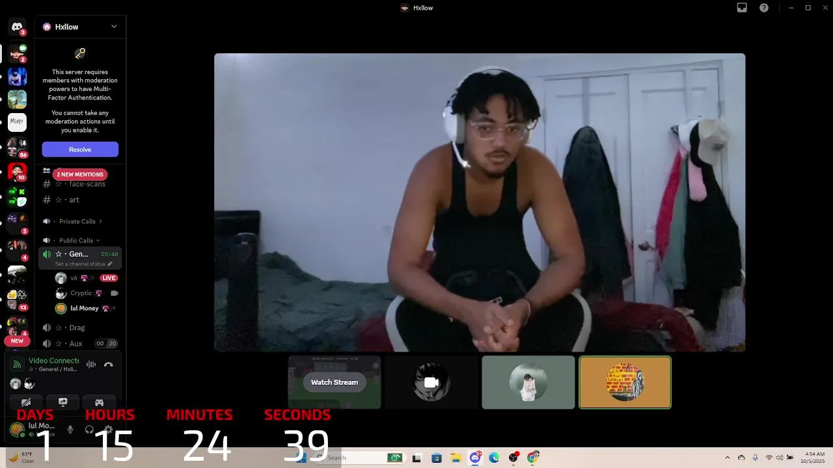The width and height of the screenshot is (833, 468).
Task: Share your screen in the call
Action: tap(62, 403)
